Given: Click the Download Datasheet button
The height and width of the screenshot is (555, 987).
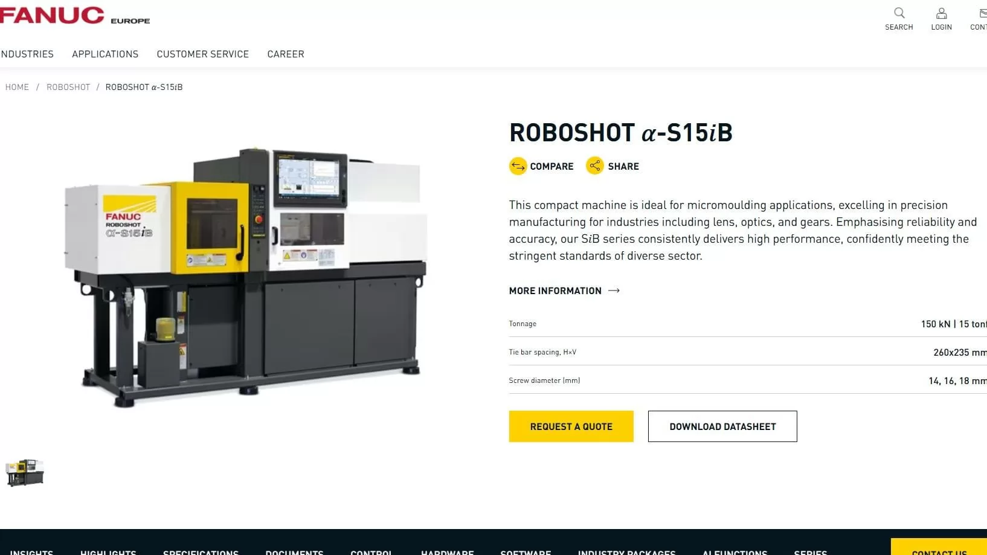Looking at the screenshot, I should (x=722, y=426).
